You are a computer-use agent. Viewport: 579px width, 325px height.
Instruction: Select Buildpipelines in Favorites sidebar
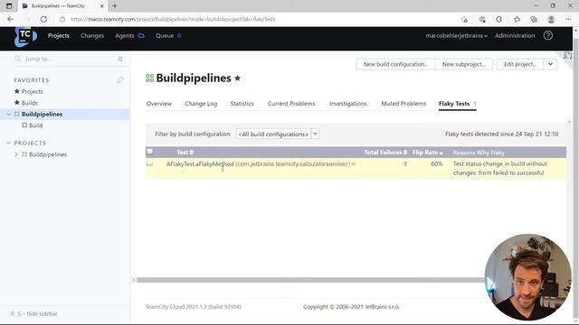(x=42, y=115)
